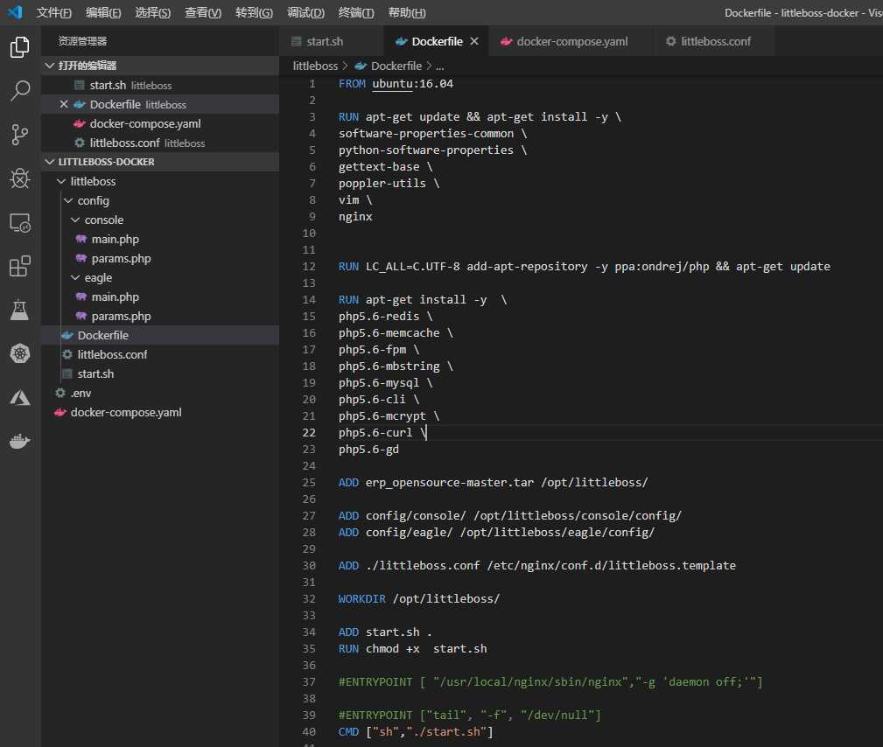Screen dimensions: 883x747
Task: Open the 终端(T) menu
Action: [x=356, y=12]
